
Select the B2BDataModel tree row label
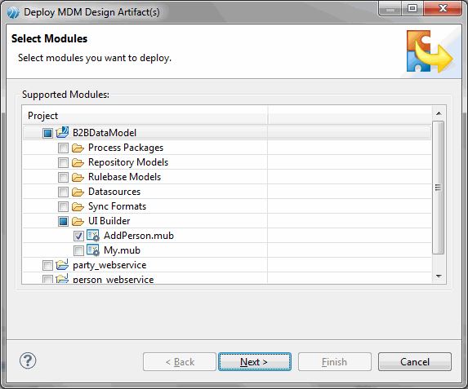pyautogui.click(x=105, y=133)
